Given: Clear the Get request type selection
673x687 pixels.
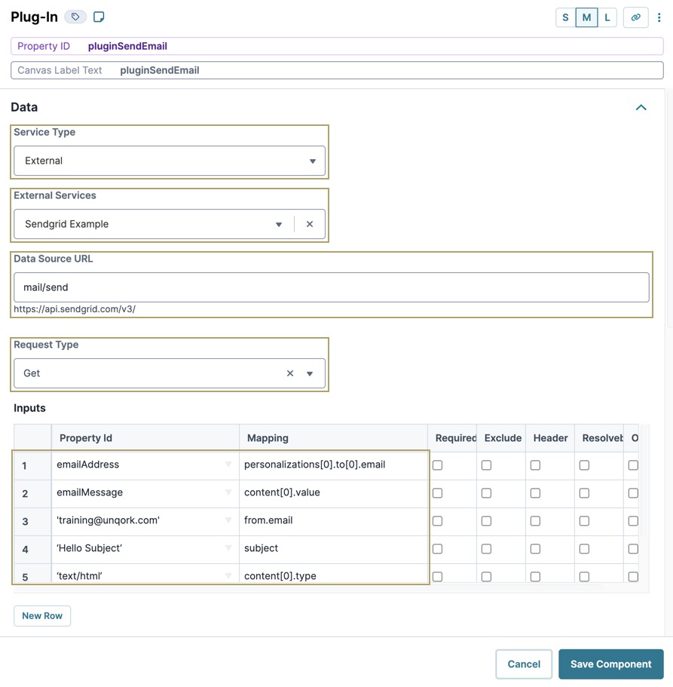Looking at the screenshot, I should (x=290, y=373).
